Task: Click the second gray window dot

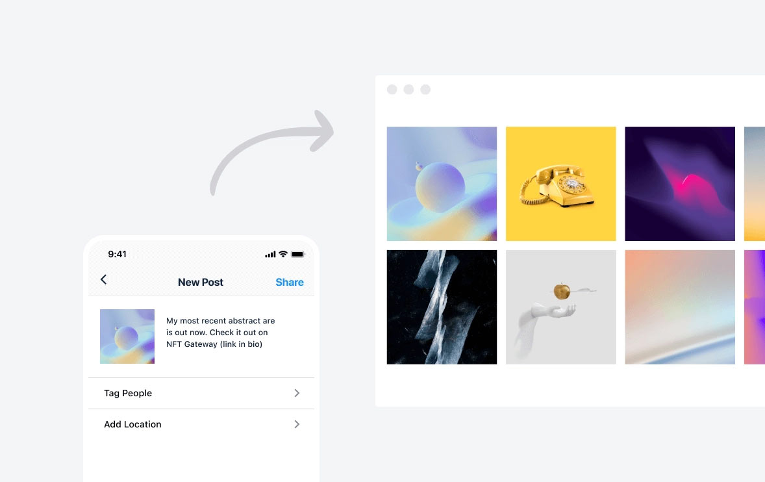Action: pyautogui.click(x=409, y=89)
